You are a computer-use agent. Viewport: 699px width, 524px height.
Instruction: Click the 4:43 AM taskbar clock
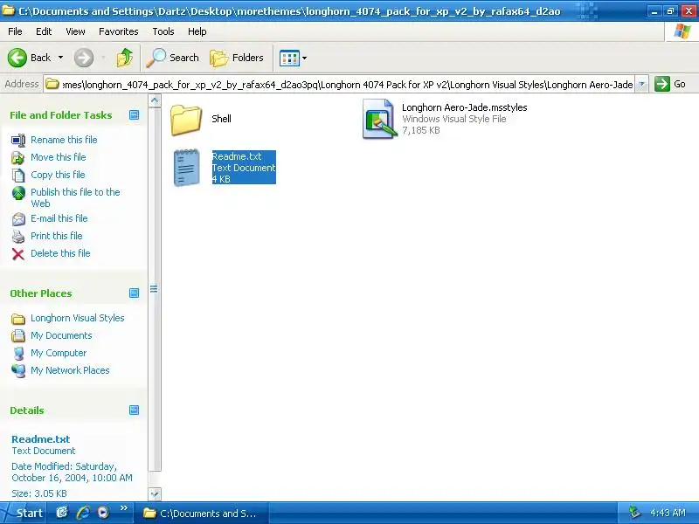(668, 513)
